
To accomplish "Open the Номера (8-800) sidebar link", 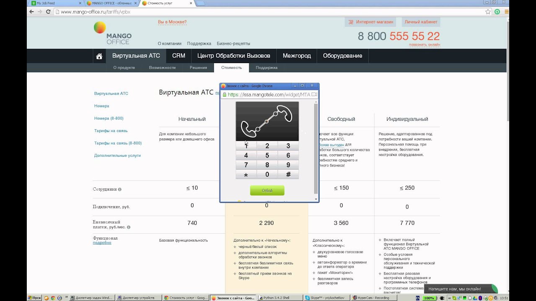I will 109,118.
